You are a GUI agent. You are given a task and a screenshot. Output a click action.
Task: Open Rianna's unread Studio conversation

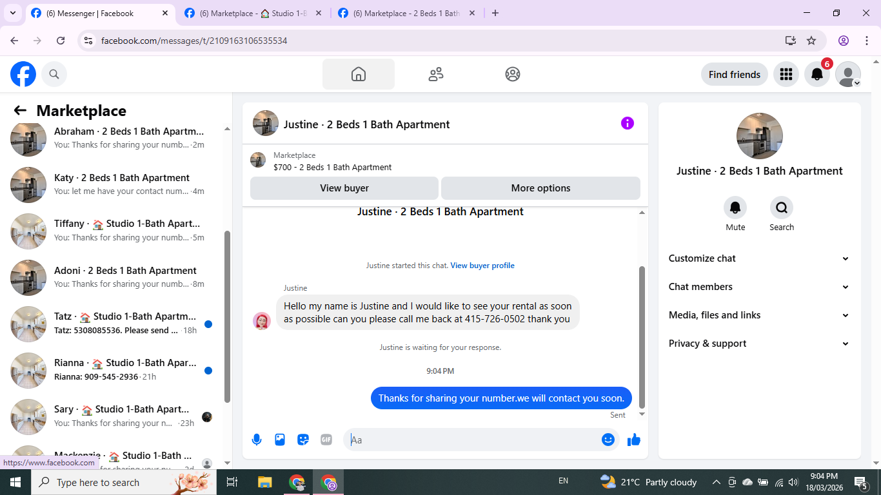(x=112, y=370)
